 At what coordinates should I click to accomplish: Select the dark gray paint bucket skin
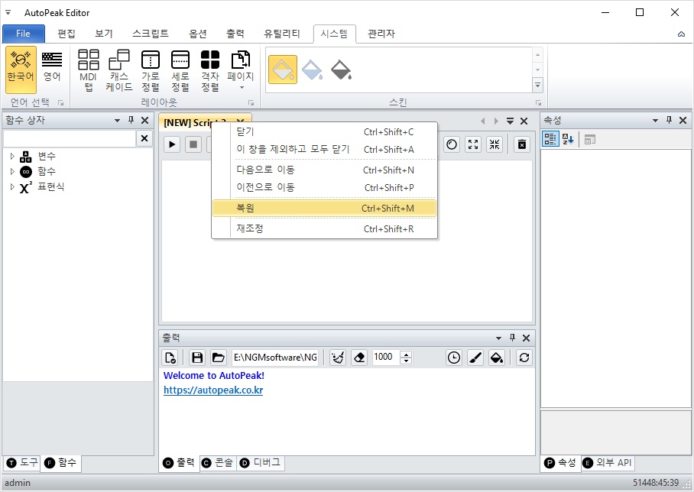(341, 70)
